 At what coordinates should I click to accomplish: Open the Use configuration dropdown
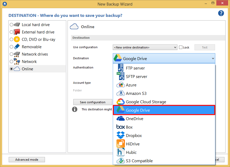pyautogui.click(x=145, y=47)
